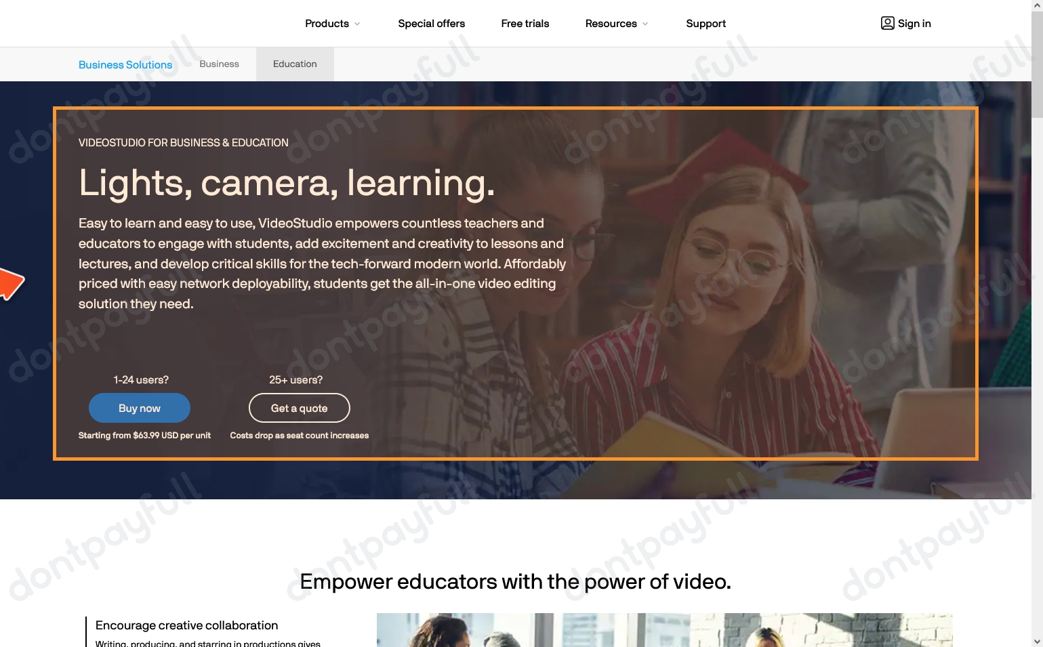Select the Business tab
Image resolution: width=1043 pixels, height=647 pixels.
pyautogui.click(x=218, y=64)
